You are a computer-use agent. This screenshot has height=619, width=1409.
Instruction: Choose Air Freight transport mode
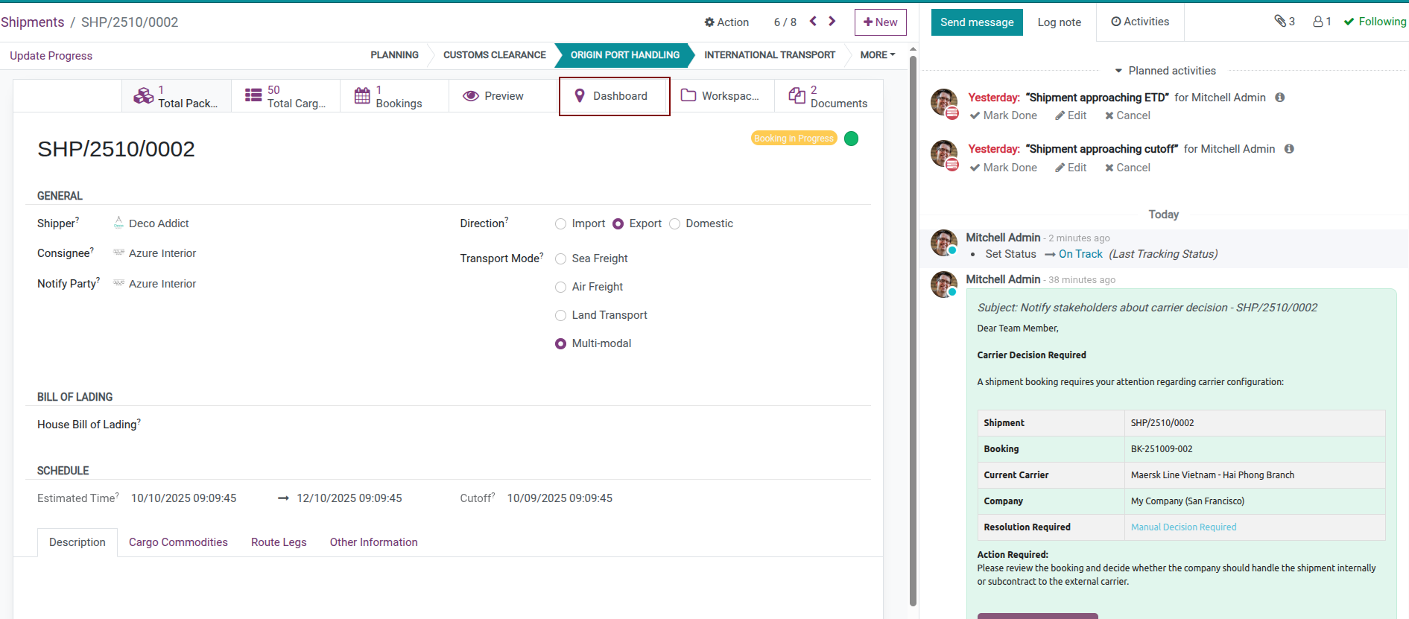pyautogui.click(x=561, y=288)
